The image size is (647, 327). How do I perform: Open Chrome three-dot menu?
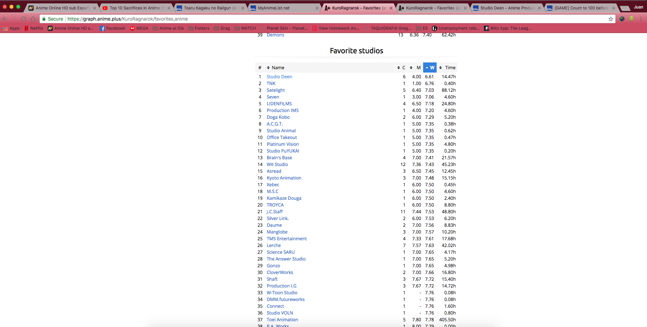coord(641,19)
